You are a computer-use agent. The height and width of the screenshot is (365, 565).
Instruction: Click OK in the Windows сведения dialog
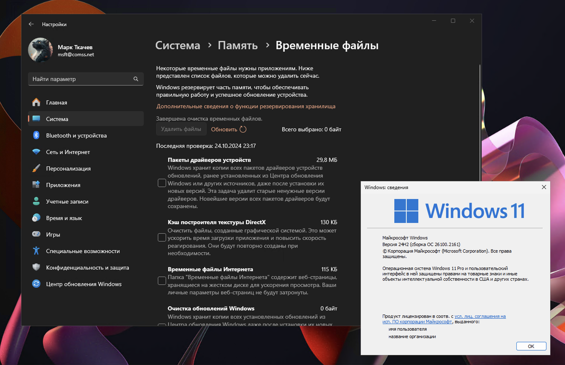531,346
